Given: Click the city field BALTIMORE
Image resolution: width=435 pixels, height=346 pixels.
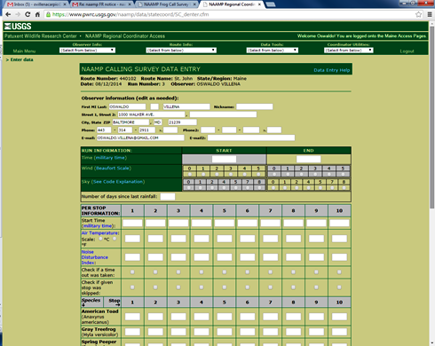Looking at the screenshot, I should (130, 122).
